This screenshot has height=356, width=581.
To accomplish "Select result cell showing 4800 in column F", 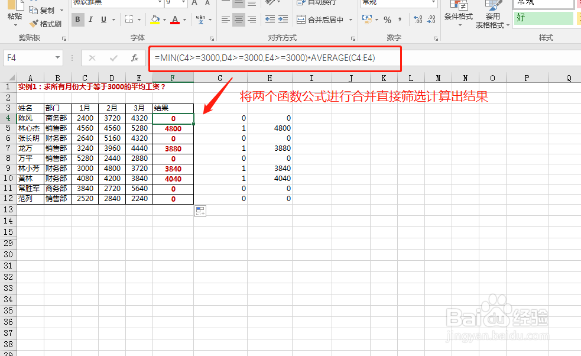I will tap(173, 129).
